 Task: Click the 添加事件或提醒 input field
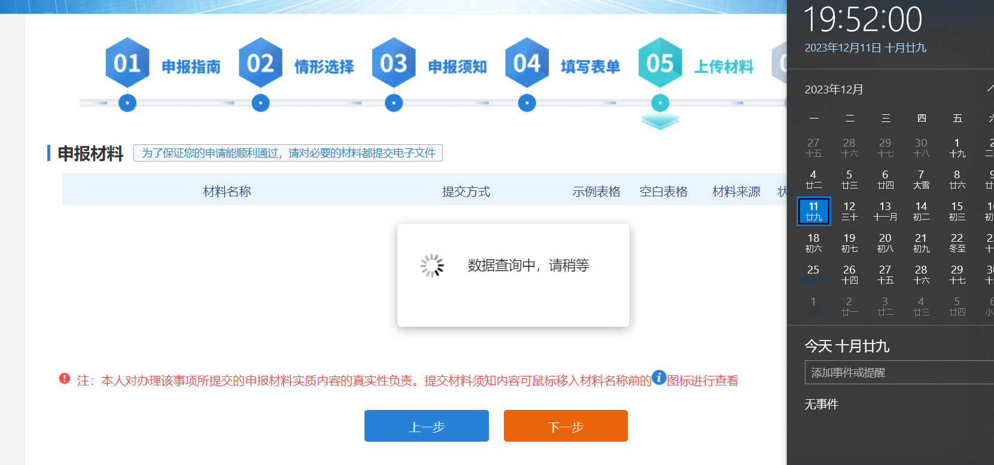point(898,372)
